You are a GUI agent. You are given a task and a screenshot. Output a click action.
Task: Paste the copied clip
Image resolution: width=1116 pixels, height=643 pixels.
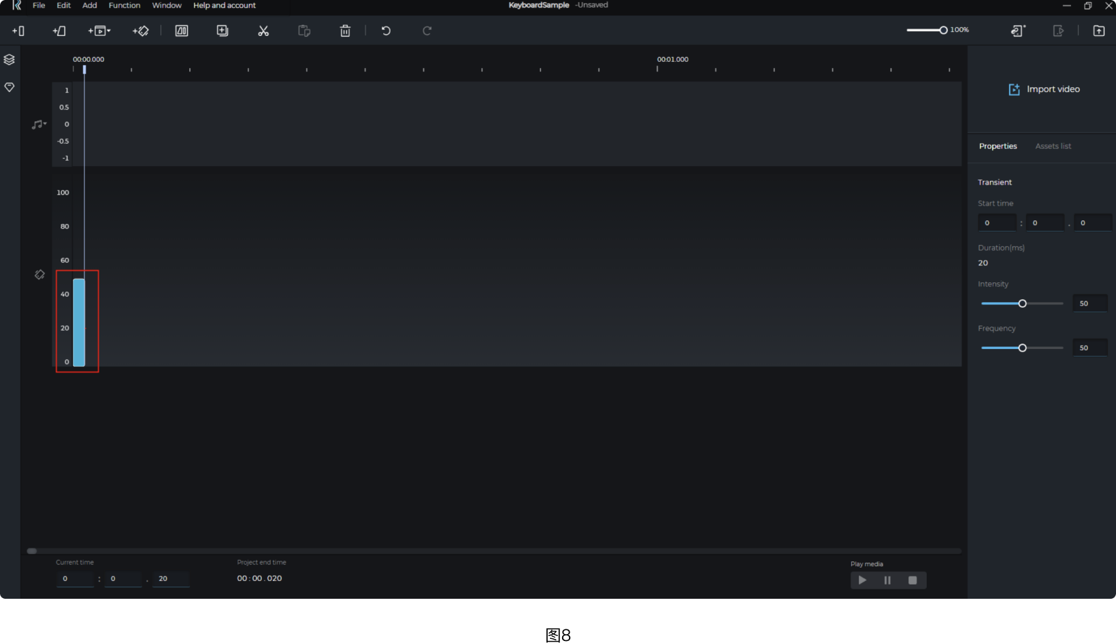[304, 31]
